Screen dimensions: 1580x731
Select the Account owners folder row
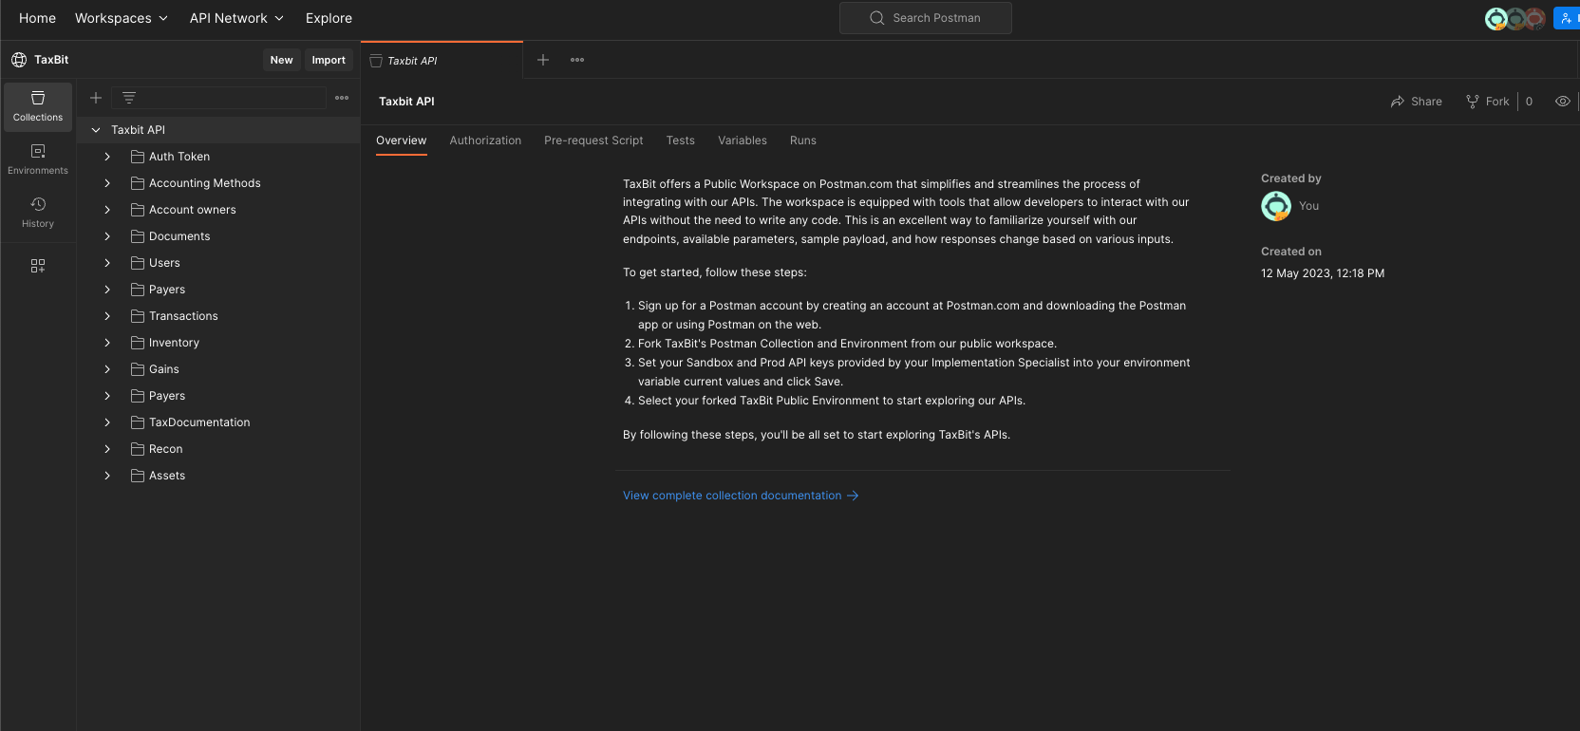coord(218,210)
